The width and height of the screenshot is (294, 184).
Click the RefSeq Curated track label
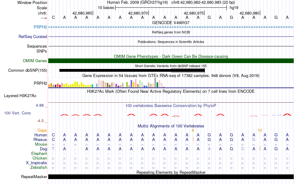click(x=32, y=36)
